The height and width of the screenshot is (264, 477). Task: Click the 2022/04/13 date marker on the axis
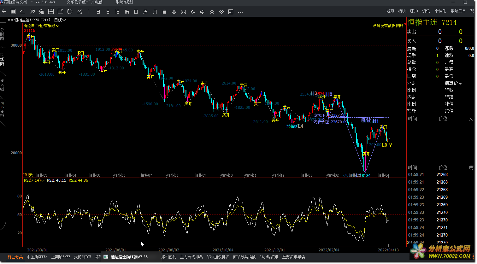click(388, 250)
